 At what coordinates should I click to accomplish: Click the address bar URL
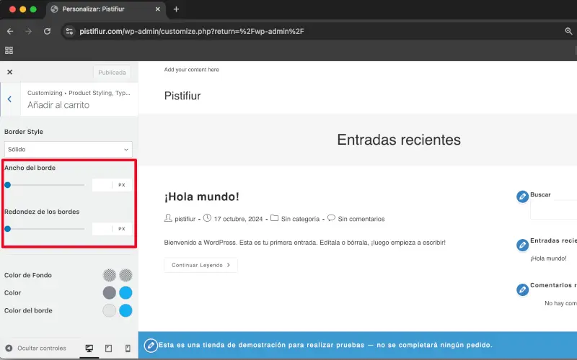[192, 31]
